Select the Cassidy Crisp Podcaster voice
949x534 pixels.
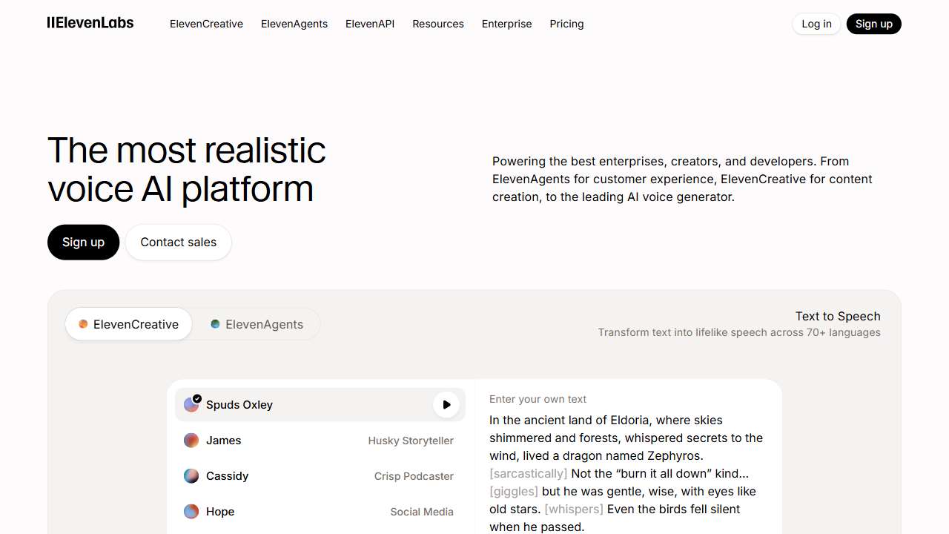319,476
